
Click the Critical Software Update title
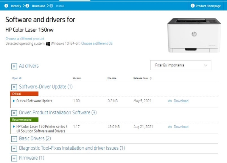[x=34, y=101]
